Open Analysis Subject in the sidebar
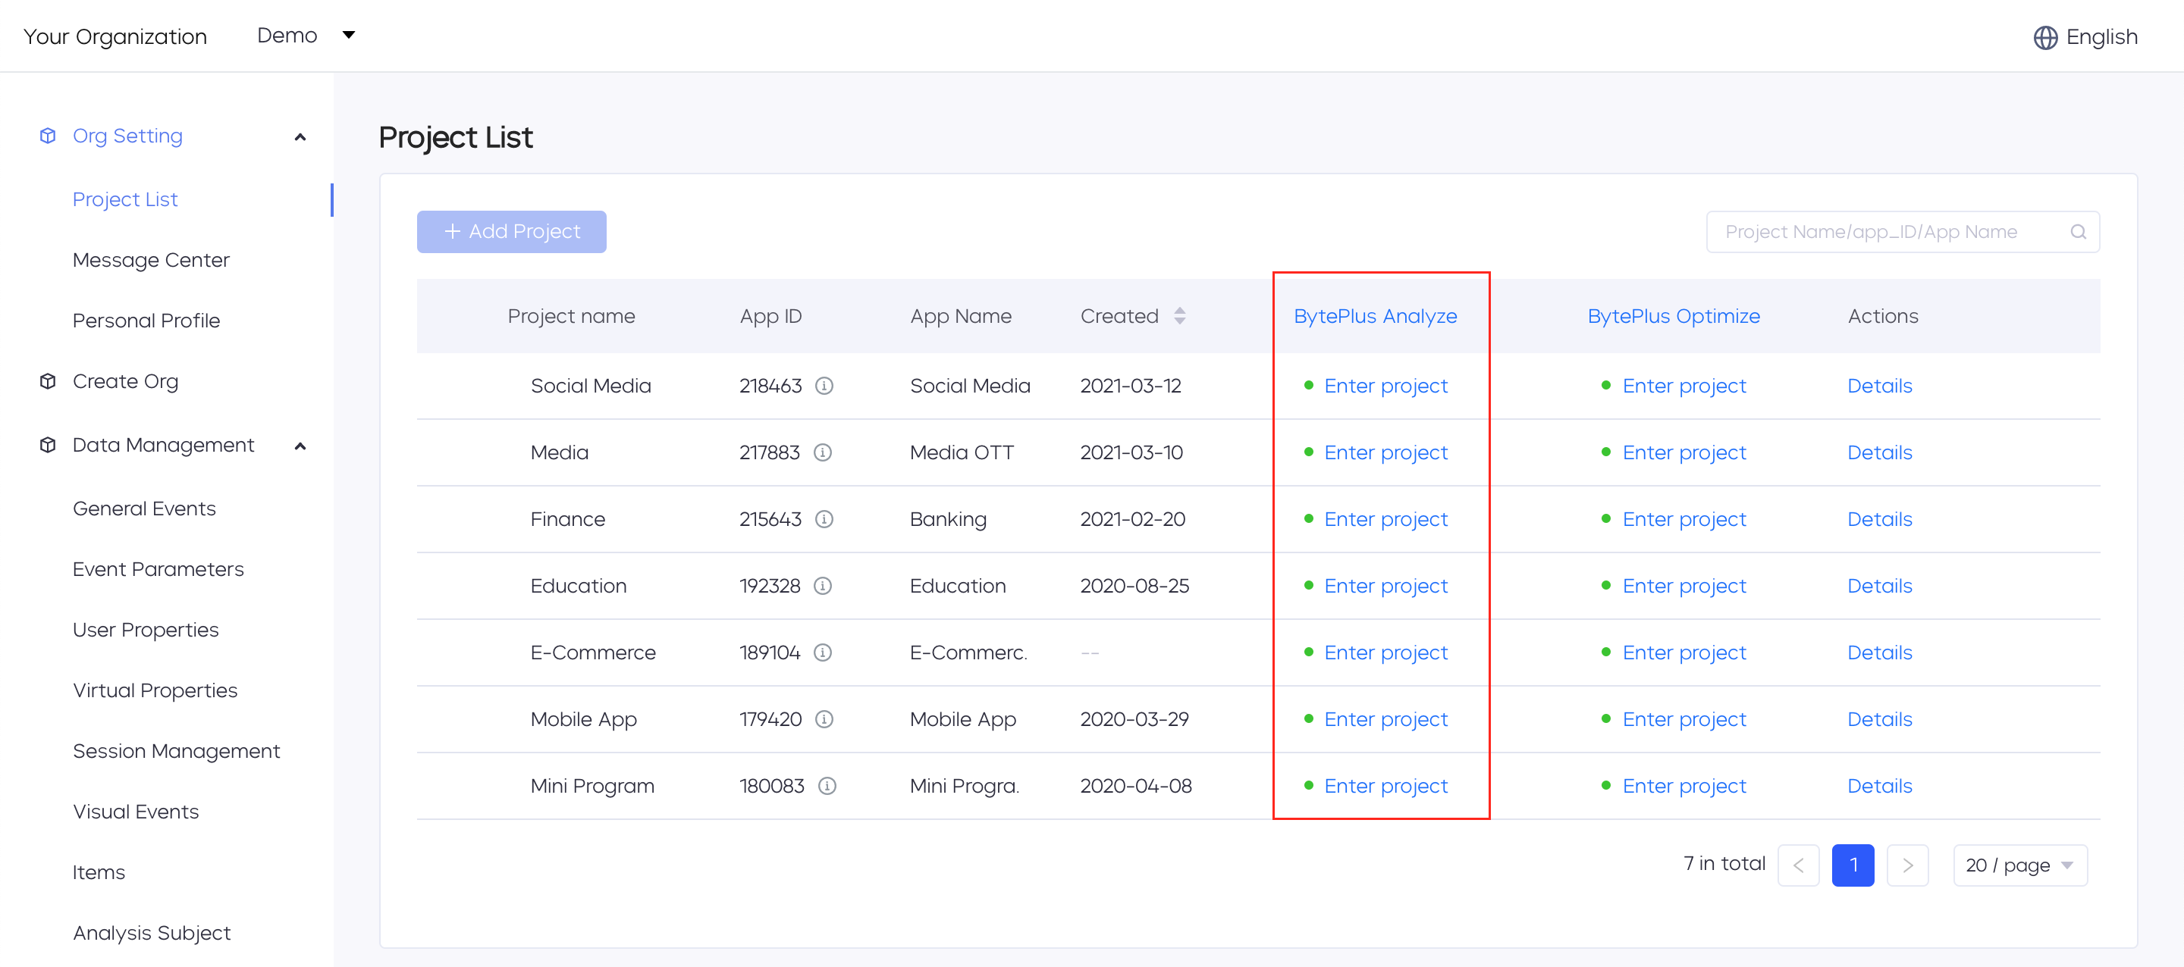2184x967 pixels. [152, 932]
